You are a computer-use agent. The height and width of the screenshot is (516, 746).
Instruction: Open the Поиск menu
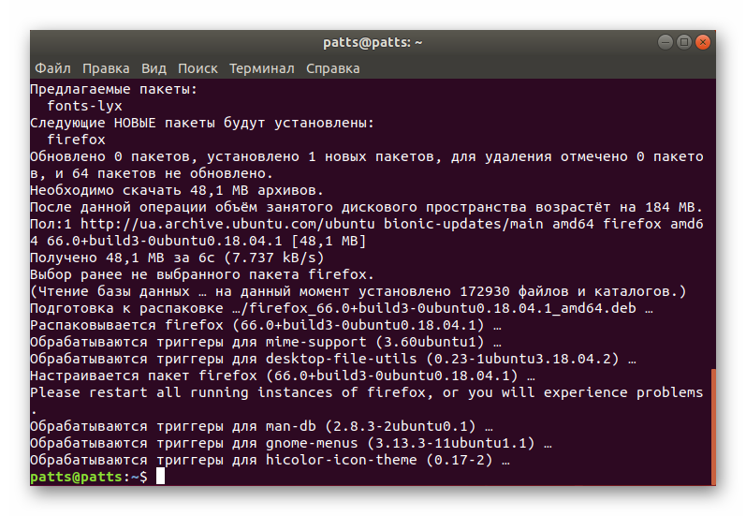(x=197, y=68)
